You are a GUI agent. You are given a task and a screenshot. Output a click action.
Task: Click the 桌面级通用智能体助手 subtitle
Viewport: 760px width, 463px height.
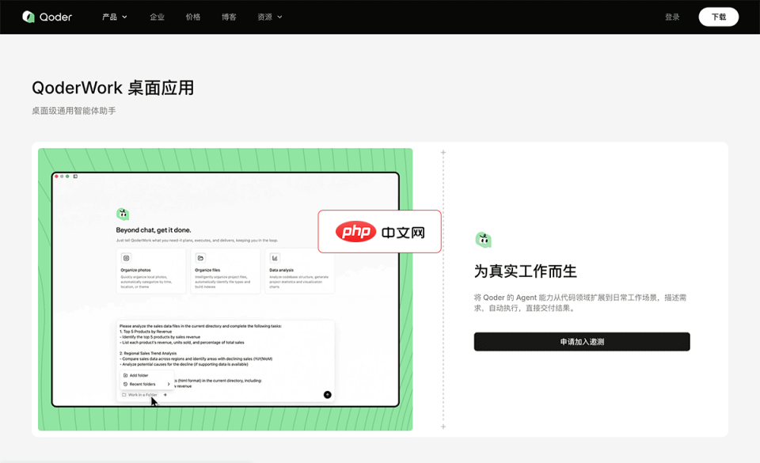point(74,111)
